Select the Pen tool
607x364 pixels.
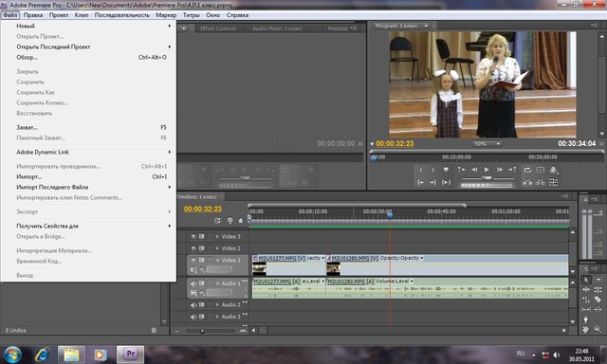pyautogui.click(x=586, y=319)
